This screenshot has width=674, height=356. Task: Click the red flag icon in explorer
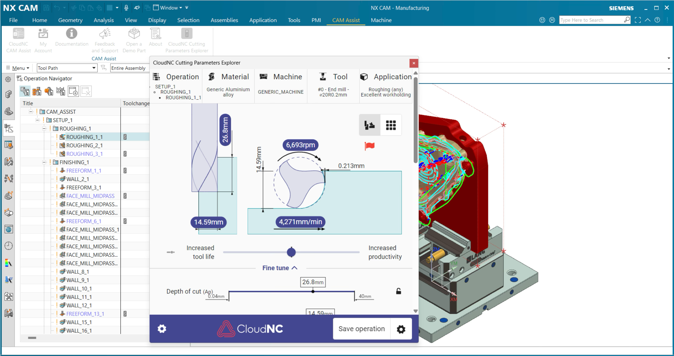pyautogui.click(x=370, y=146)
